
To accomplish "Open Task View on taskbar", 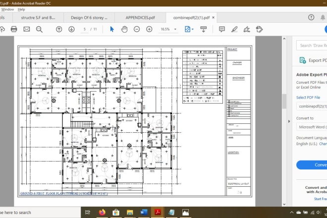I will click(x=88, y=213).
